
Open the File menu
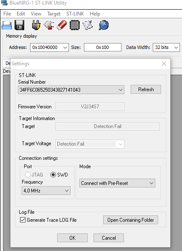pyautogui.click(x=7, y=14)
